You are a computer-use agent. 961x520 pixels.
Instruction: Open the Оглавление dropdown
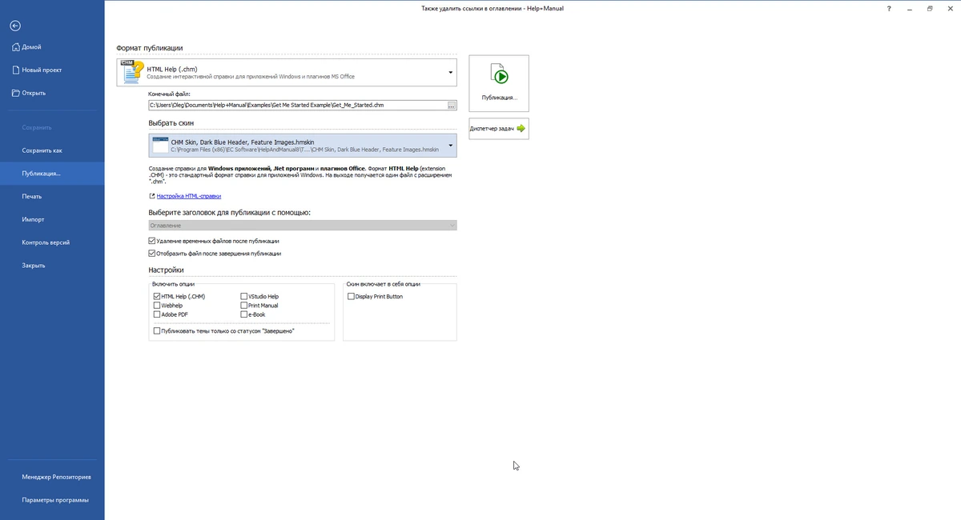click(303, 226)
